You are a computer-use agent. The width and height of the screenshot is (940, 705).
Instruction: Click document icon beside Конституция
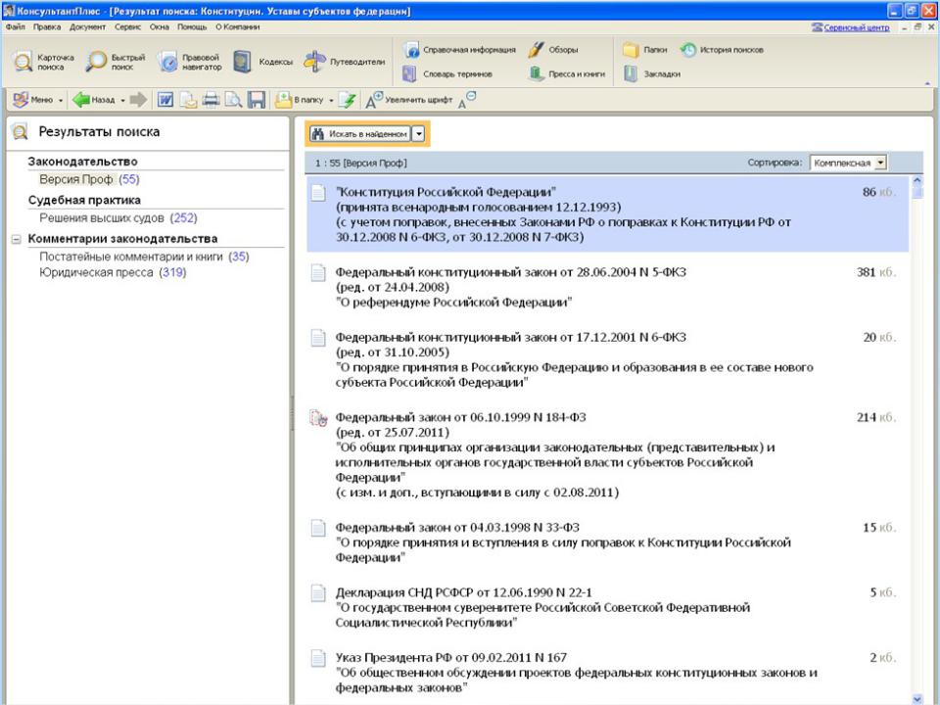pyautogui.click(x=318, y=193)
